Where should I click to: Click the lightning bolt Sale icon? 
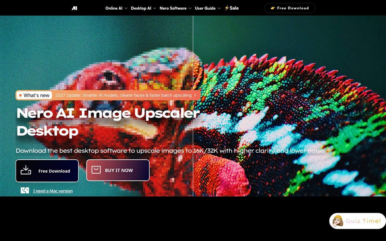click(x=226, y=8)
